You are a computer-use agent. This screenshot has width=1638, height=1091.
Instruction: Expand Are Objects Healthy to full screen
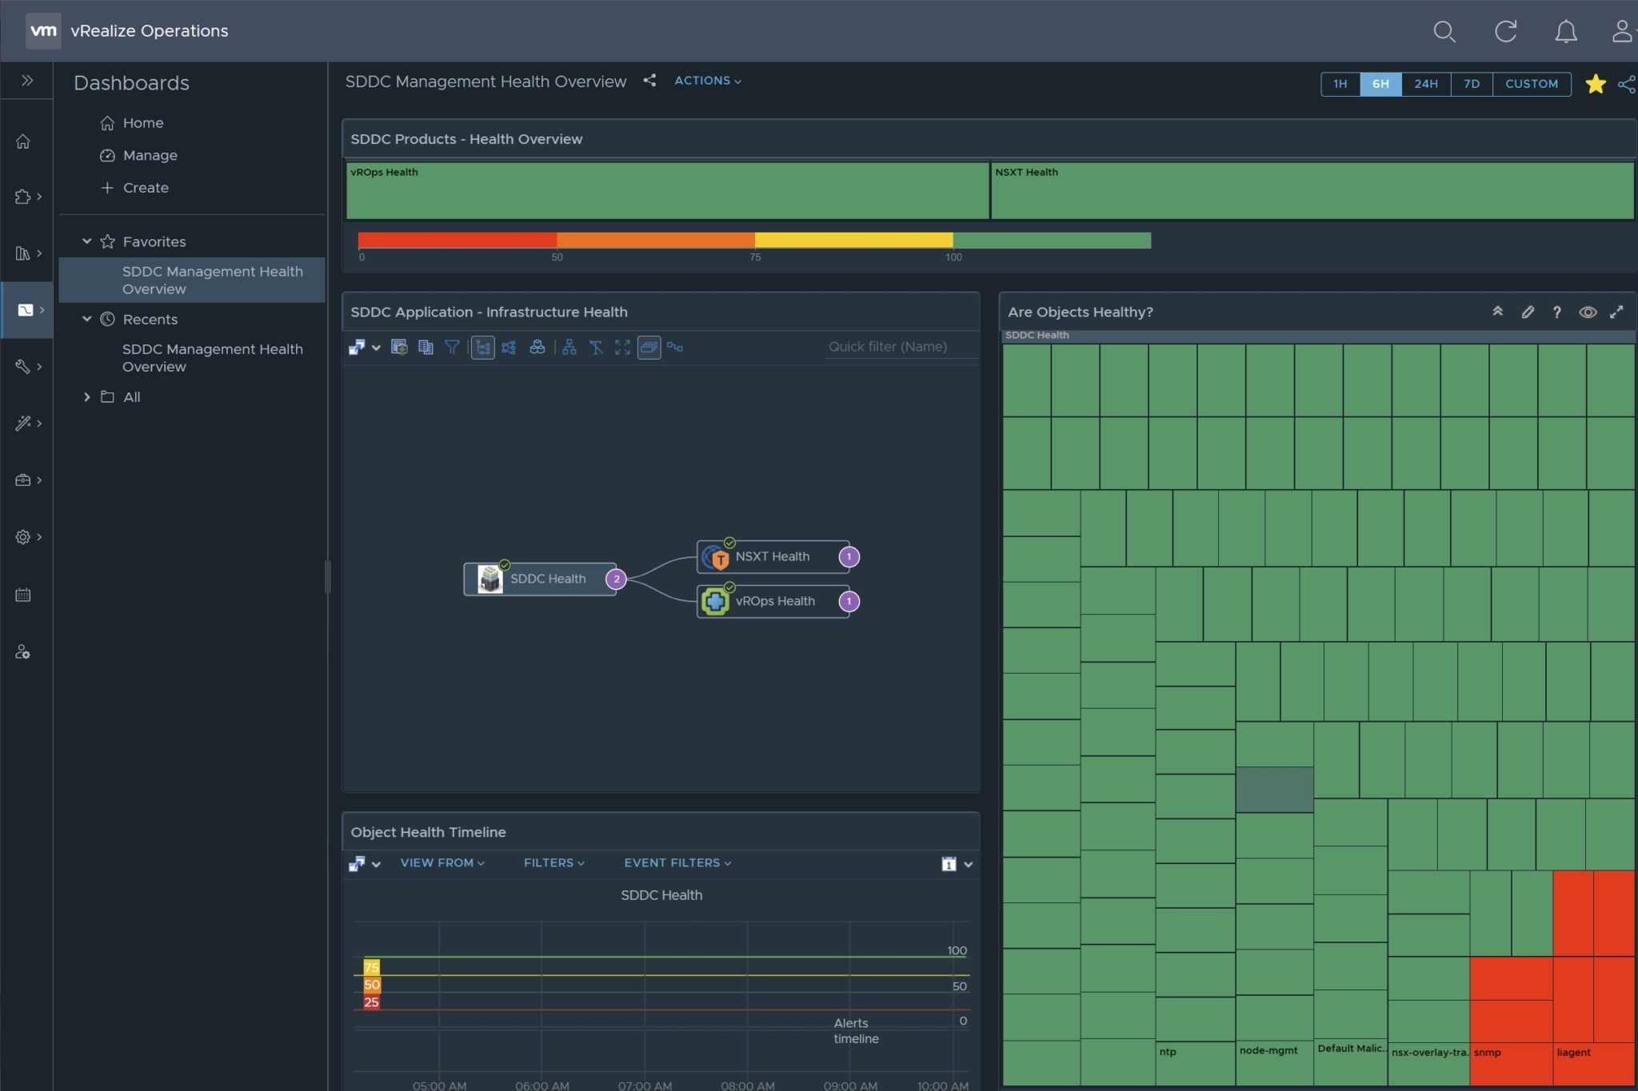(1619, 313)
